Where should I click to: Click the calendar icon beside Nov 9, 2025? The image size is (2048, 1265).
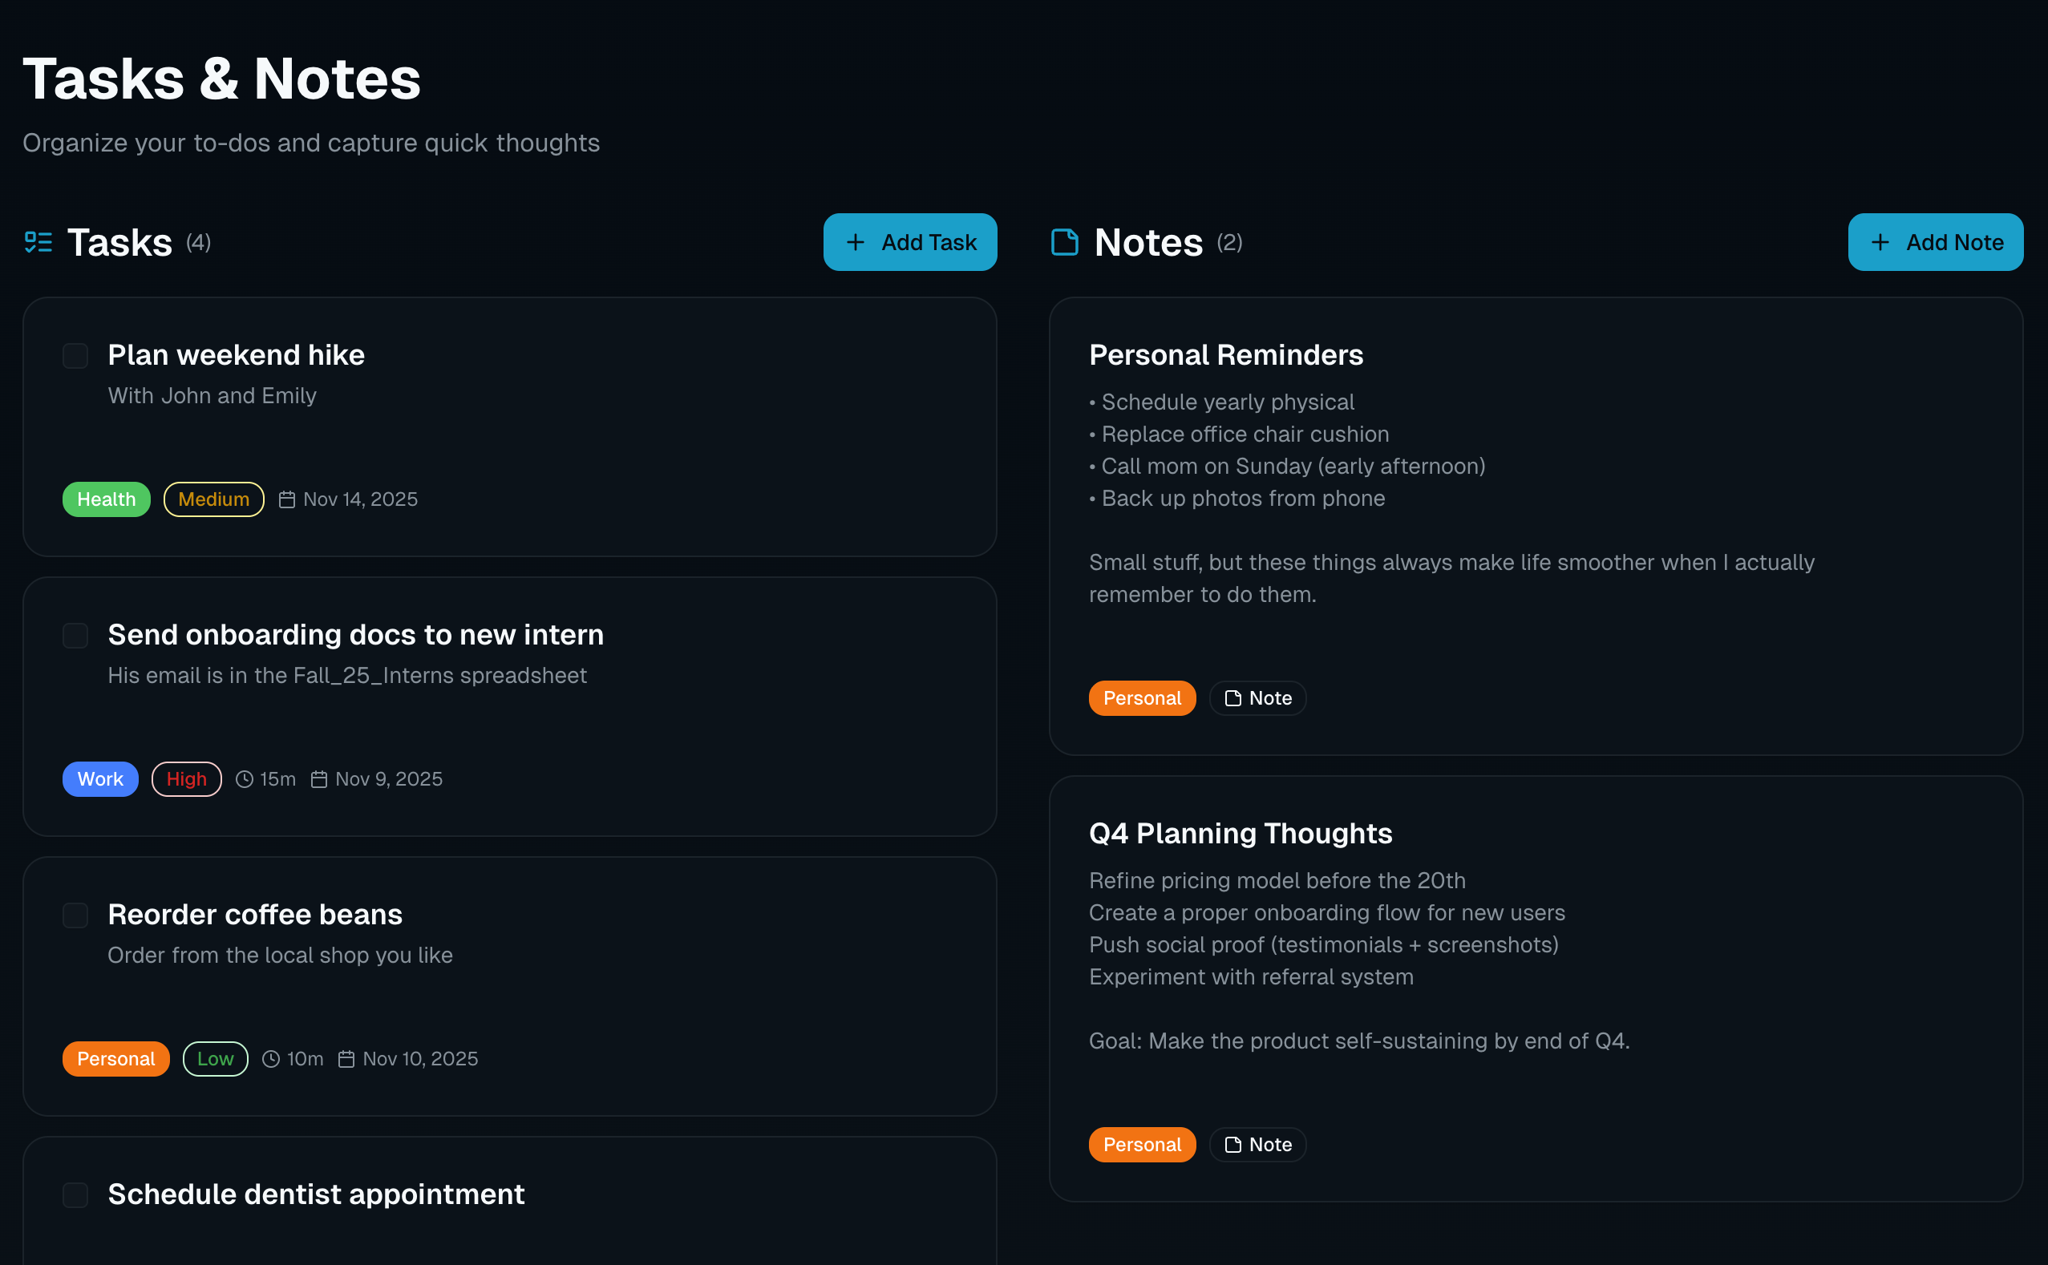(x=319, y=779)
